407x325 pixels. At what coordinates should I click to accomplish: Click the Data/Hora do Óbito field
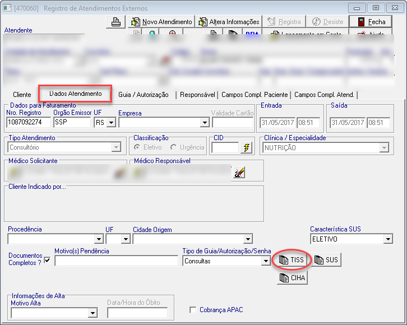(x=137, y=313)
